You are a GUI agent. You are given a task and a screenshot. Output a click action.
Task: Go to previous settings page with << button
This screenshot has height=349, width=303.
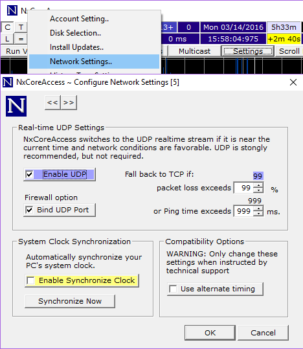coord(52,102)
